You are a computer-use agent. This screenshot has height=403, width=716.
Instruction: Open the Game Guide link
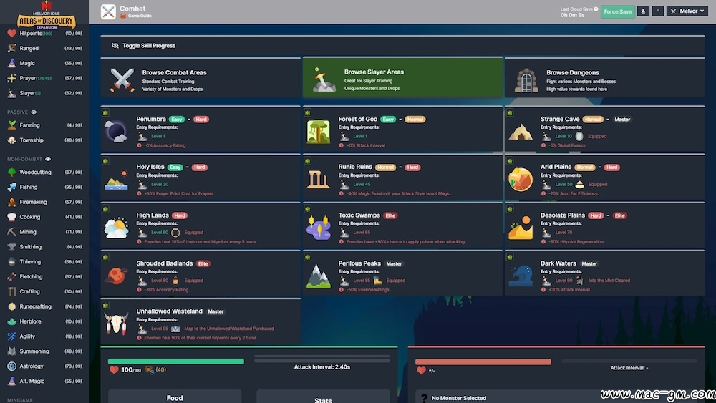[x=135, y=16]
